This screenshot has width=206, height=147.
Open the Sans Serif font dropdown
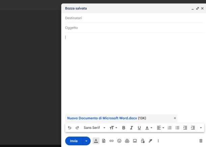pos(95,128)
